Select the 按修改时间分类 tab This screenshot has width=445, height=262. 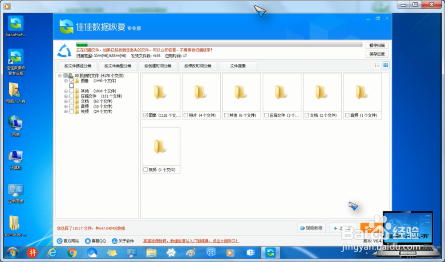[198, 66]
